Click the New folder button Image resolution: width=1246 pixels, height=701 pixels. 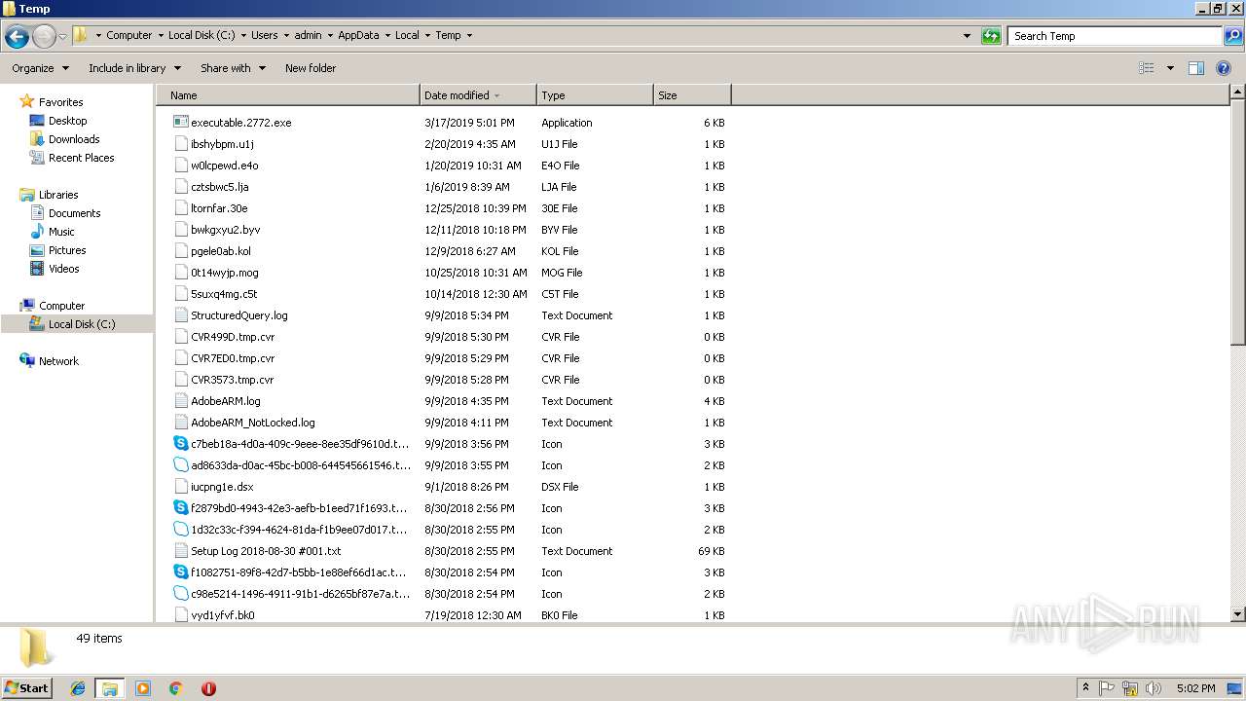[311, 68]
